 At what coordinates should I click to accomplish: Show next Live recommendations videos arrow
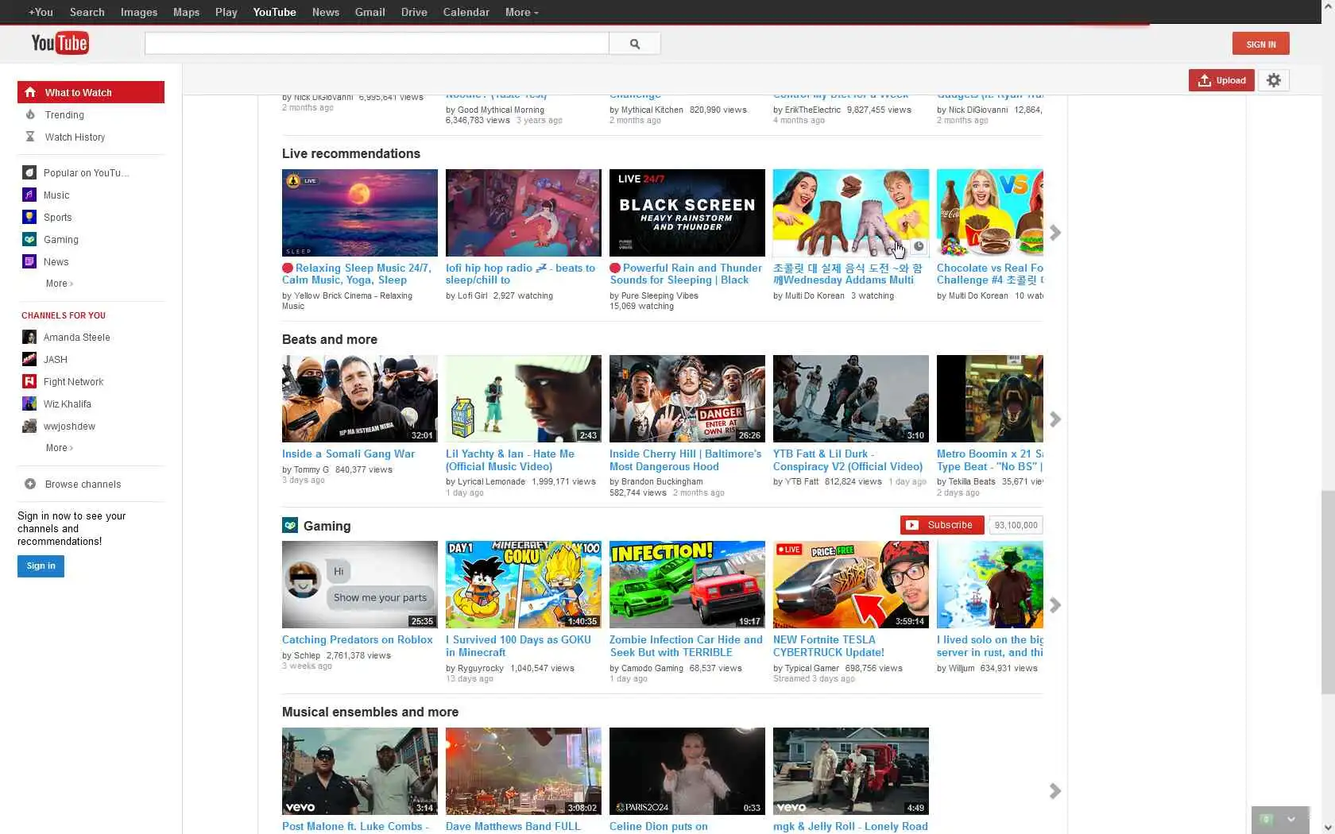tap(1055, 233)
